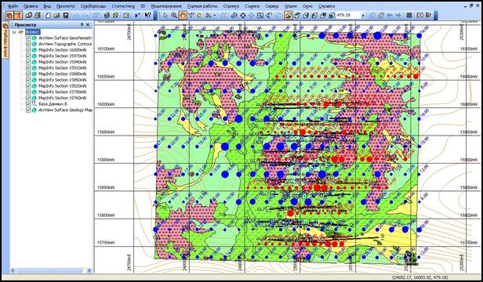Click the last toolbar icon with red marks

[428, 15]
